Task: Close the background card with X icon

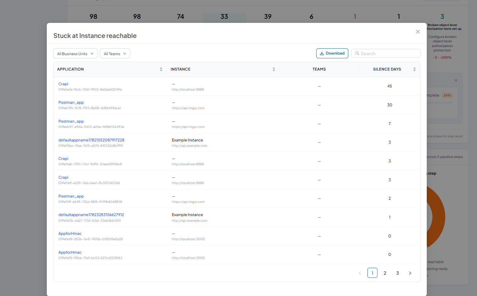Action: [456, 80]
